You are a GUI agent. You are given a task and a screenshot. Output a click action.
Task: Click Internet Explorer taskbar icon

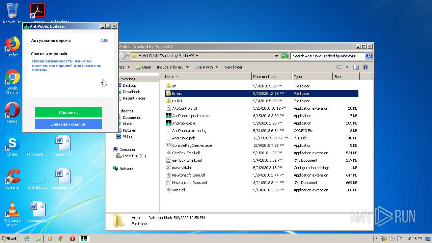[27, 239]
